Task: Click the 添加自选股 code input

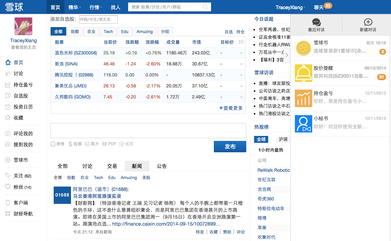Action: [98, 20]
